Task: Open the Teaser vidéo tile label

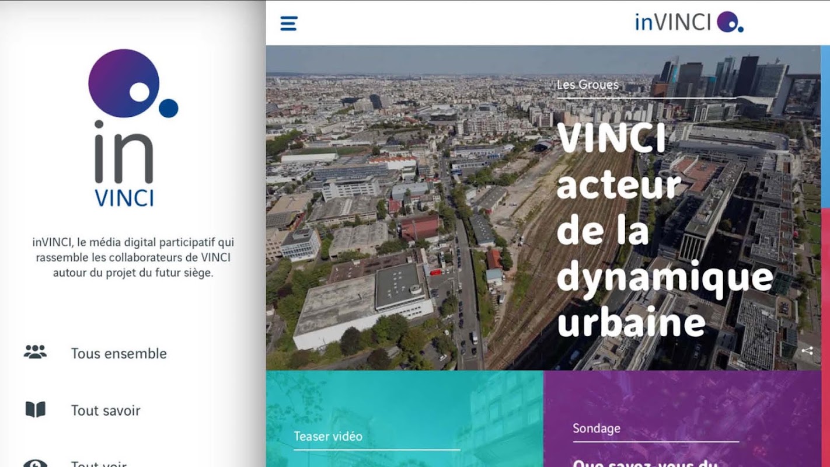Action: (x=328, y=436)
